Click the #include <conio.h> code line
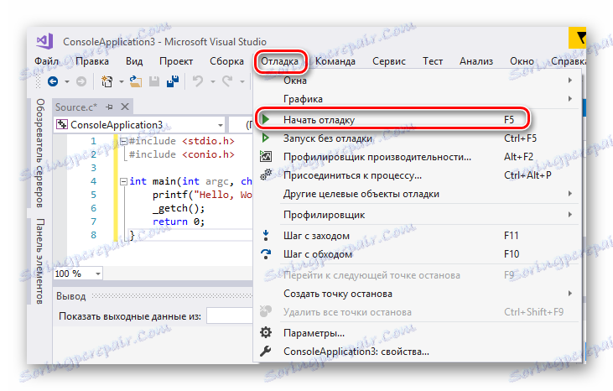This screenshot has width=613, height=391. 181,154
